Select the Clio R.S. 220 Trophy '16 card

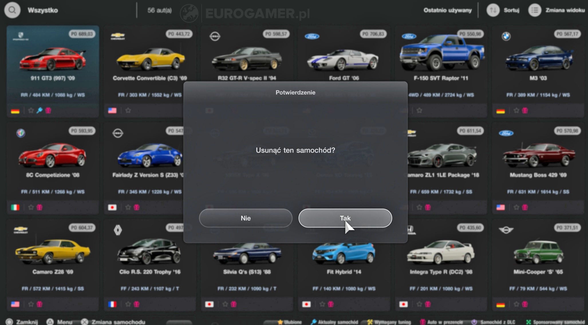pos(149,265)
